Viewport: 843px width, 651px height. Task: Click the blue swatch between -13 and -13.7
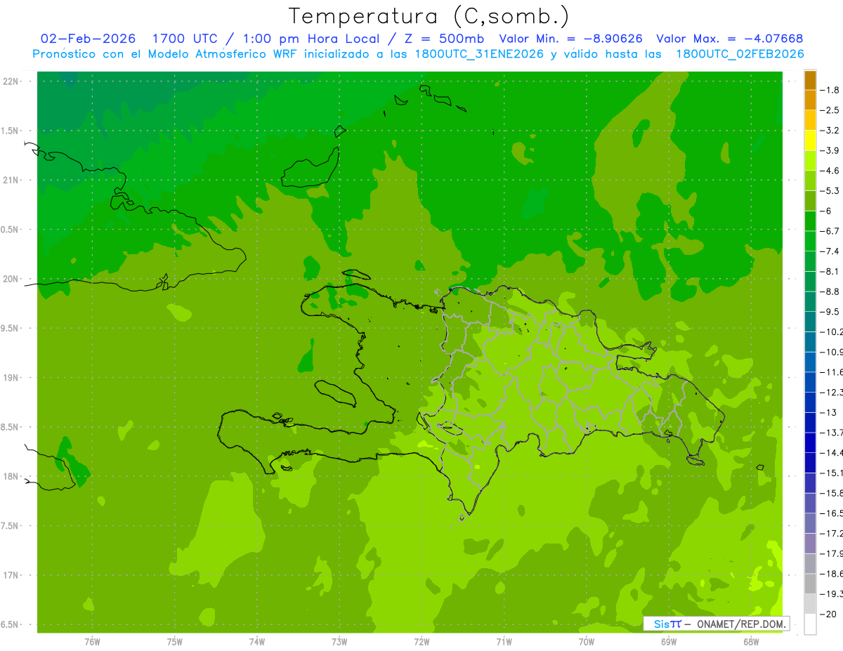click(810, 422)
